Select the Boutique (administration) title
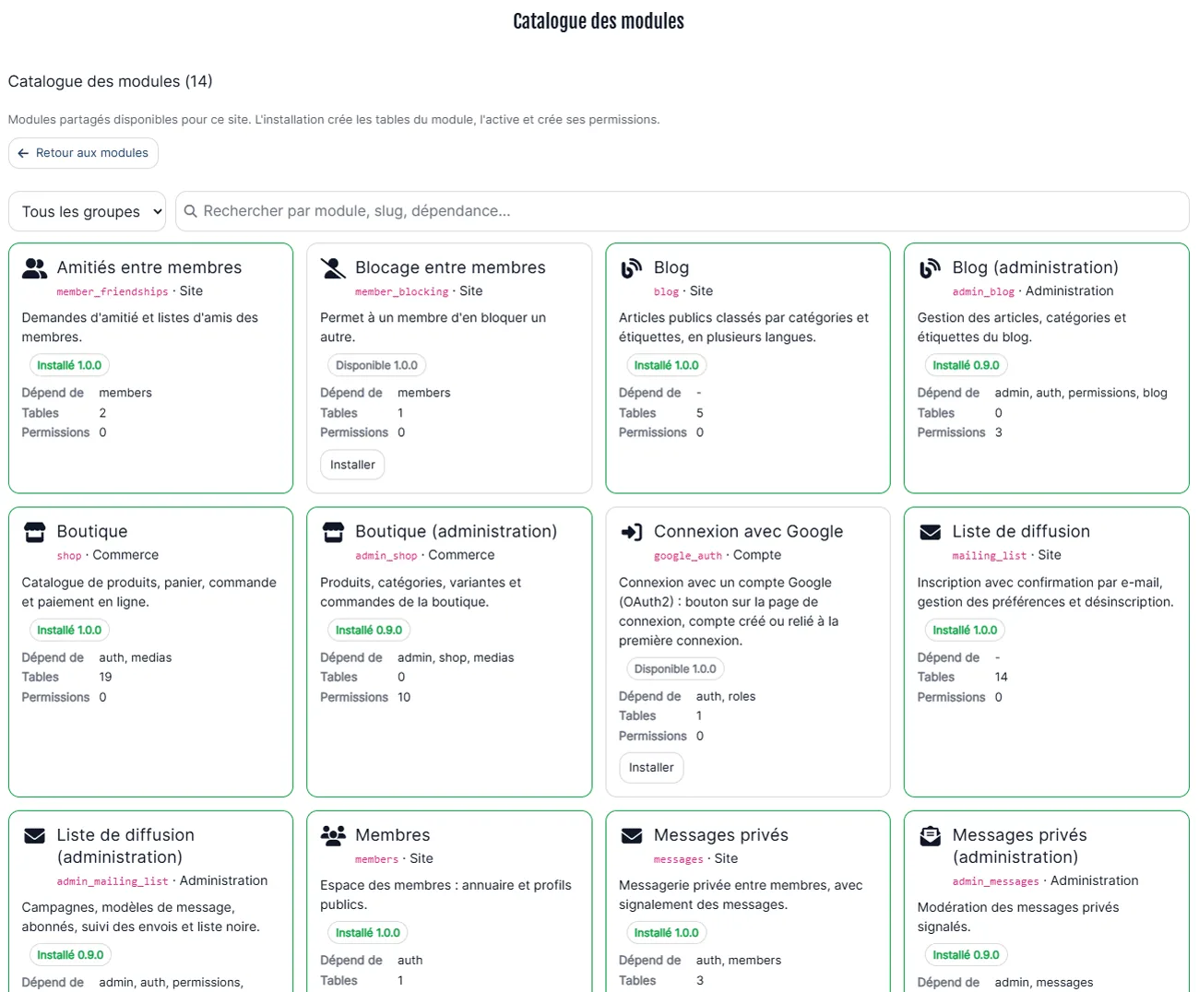1199x992 pixels. click(x=456, y=531)
